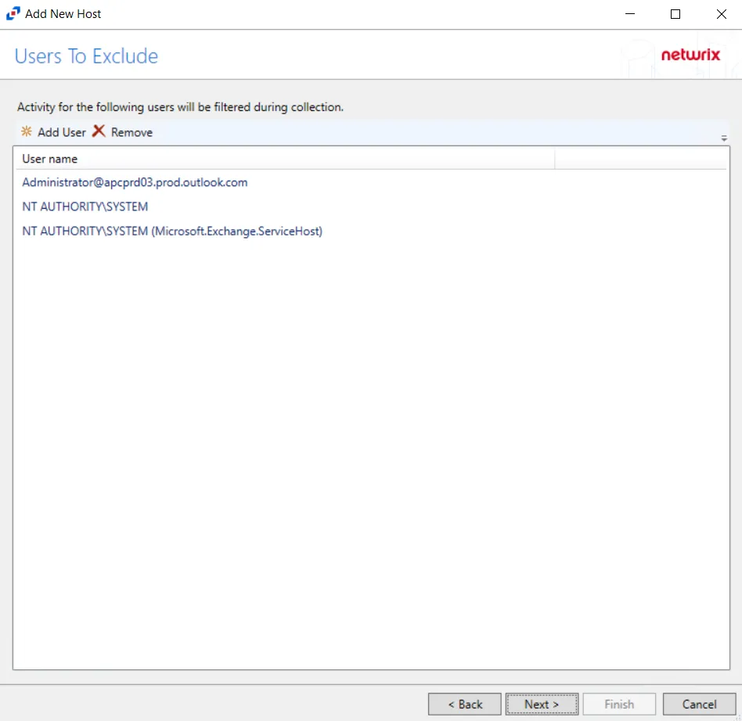Click the Add New Host app icon
The height and width of the screenshot is (721, 742).
tap(13, 14)
